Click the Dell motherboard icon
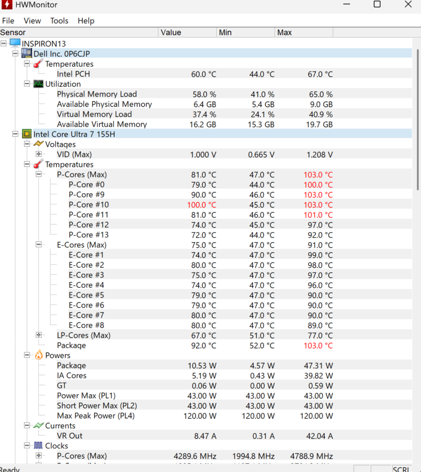This screenshot has width=421, height=472. coord(27,54)
